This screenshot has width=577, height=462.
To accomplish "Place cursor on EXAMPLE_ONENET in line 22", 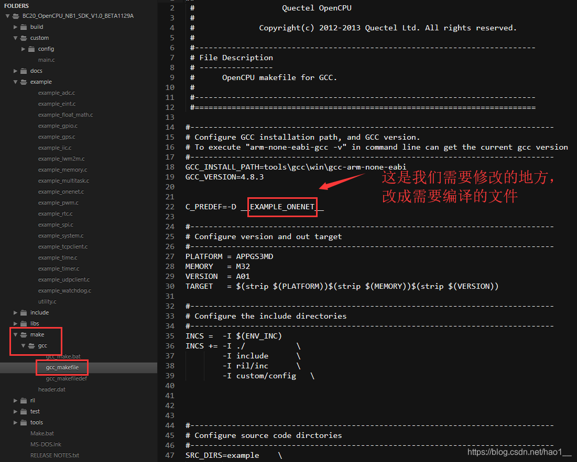I will (282, 207).
